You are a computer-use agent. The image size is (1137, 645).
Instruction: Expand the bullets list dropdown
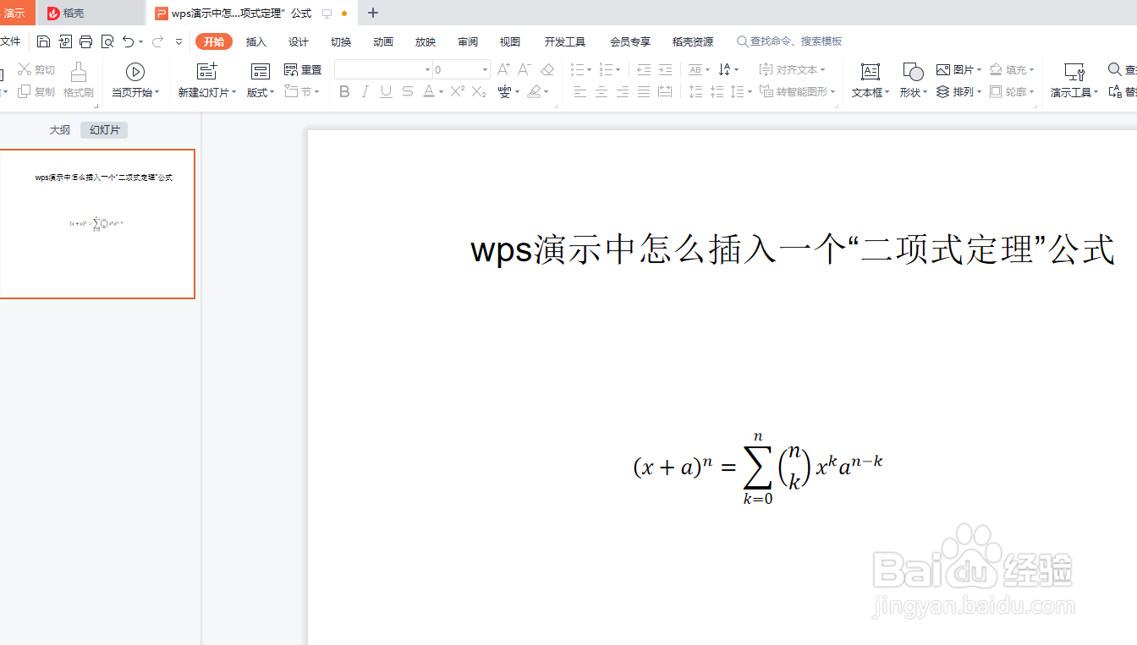click(x=589, y=69)
